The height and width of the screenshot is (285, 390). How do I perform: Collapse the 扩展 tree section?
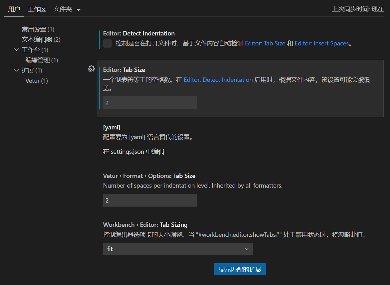pyautogui.click(x=17, y=70)
